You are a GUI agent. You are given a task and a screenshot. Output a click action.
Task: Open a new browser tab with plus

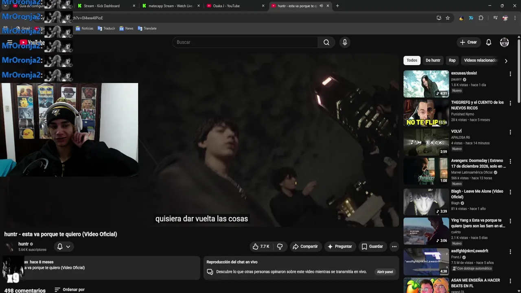pyautogui.click(x=337, y=6)
